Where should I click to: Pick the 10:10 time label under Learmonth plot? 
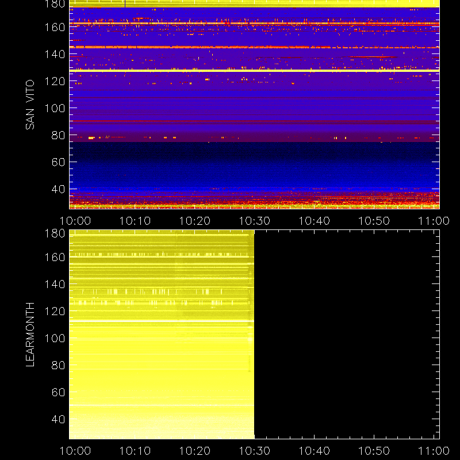pyautogui.click(x=135, y=451)
